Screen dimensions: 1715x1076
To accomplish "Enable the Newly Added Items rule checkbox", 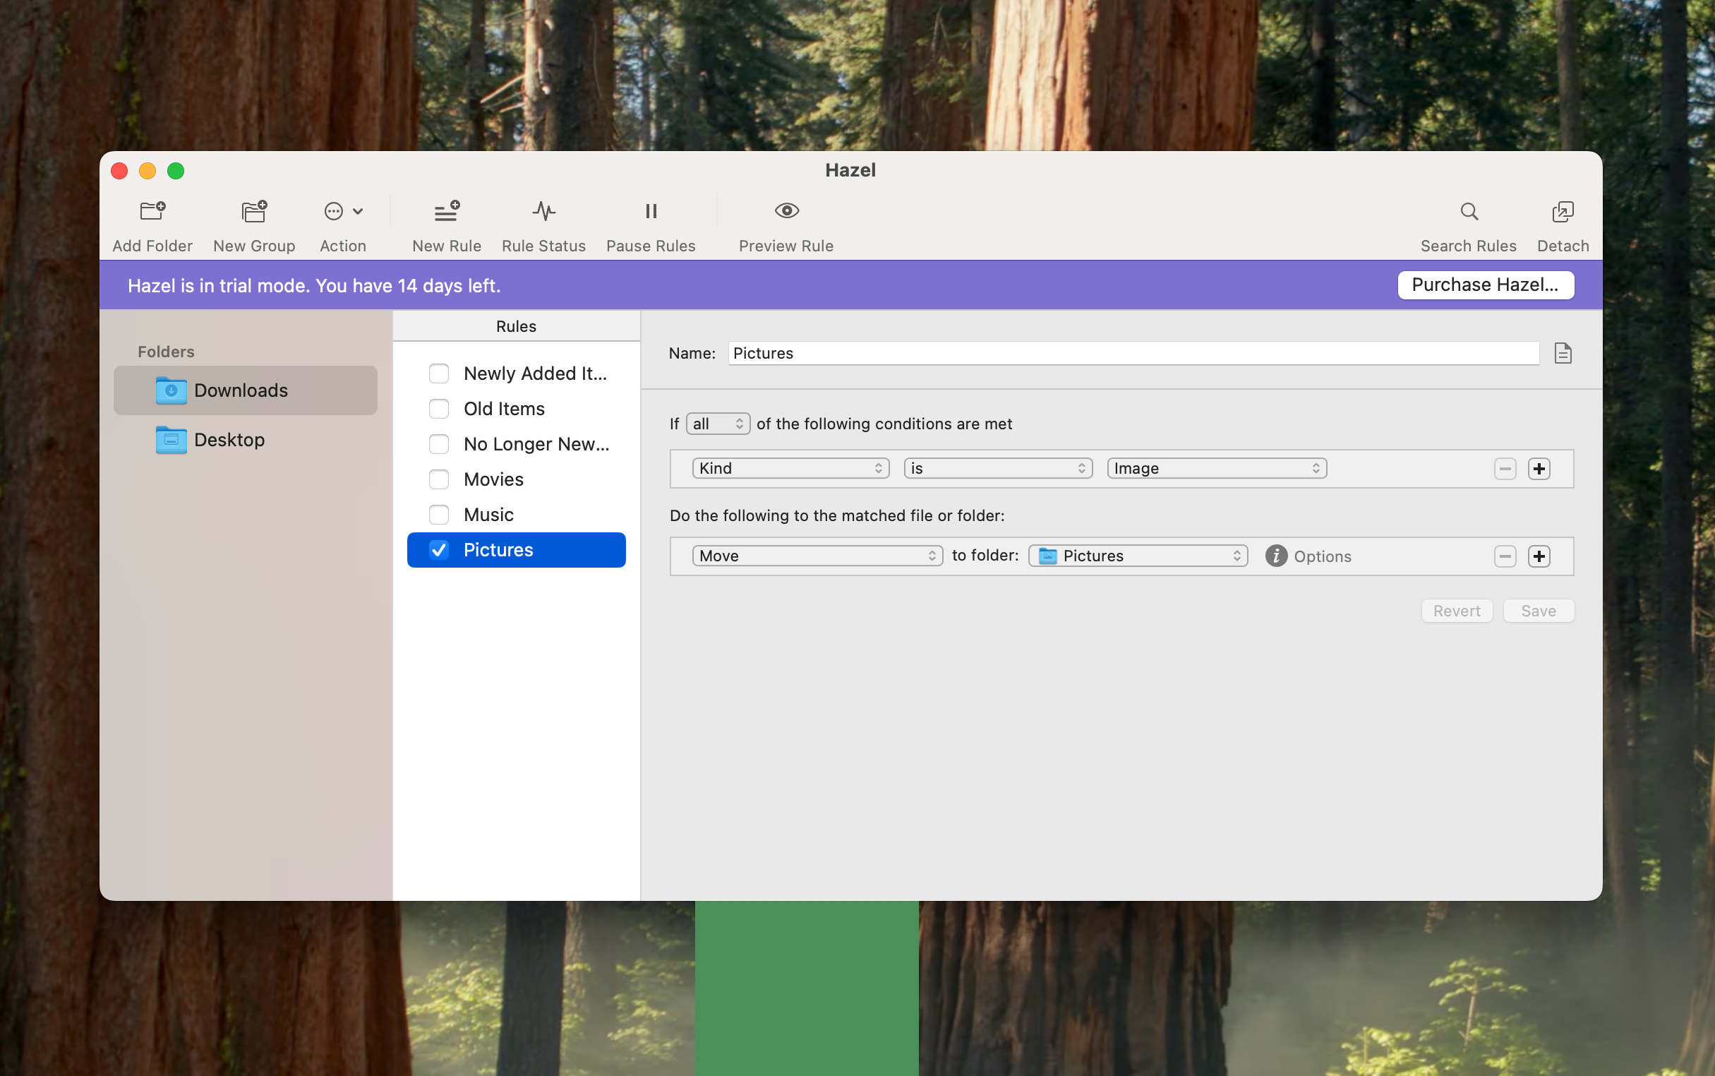I will (439, 373).
